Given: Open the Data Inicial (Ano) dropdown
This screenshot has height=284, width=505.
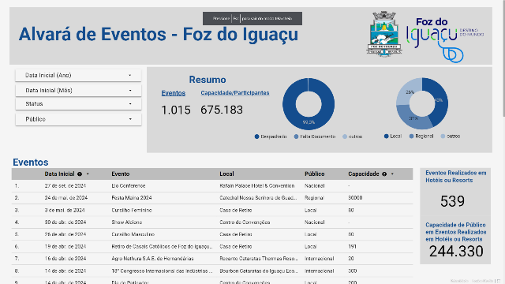Looking at the screenshot, I should 78,76.
